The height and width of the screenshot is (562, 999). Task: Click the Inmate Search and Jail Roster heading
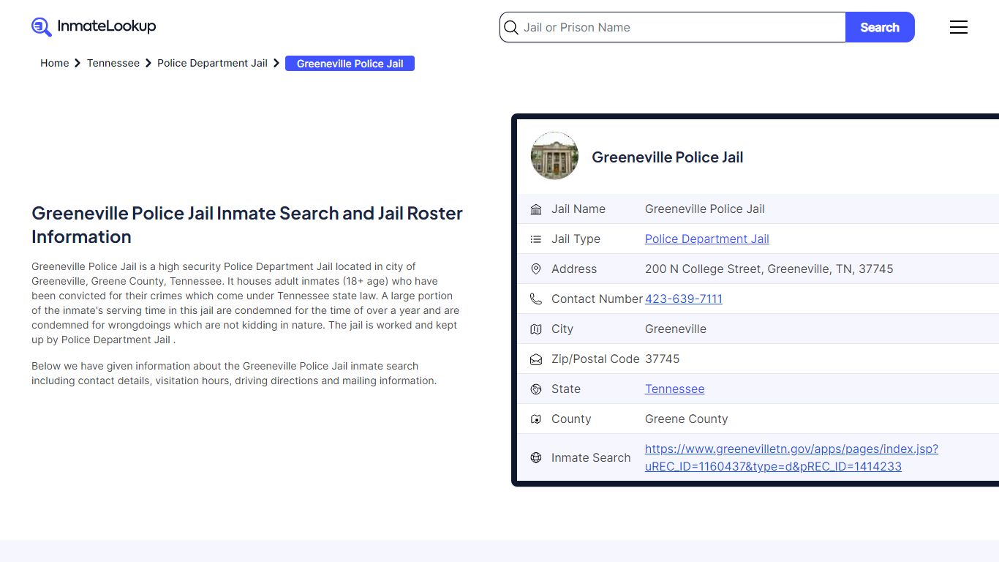pos(247,225)
